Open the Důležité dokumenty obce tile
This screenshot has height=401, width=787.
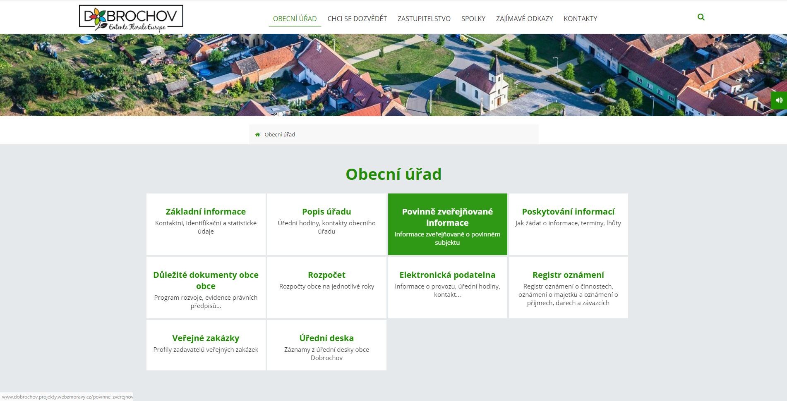point(206,287)
